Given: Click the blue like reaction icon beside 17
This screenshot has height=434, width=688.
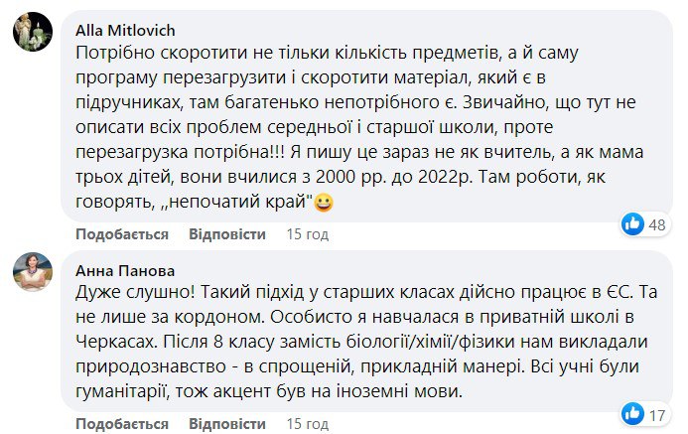Looking at the screenshot, I should point(632,412).
